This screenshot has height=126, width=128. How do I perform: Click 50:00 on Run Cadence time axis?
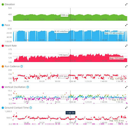click(58, 81)
